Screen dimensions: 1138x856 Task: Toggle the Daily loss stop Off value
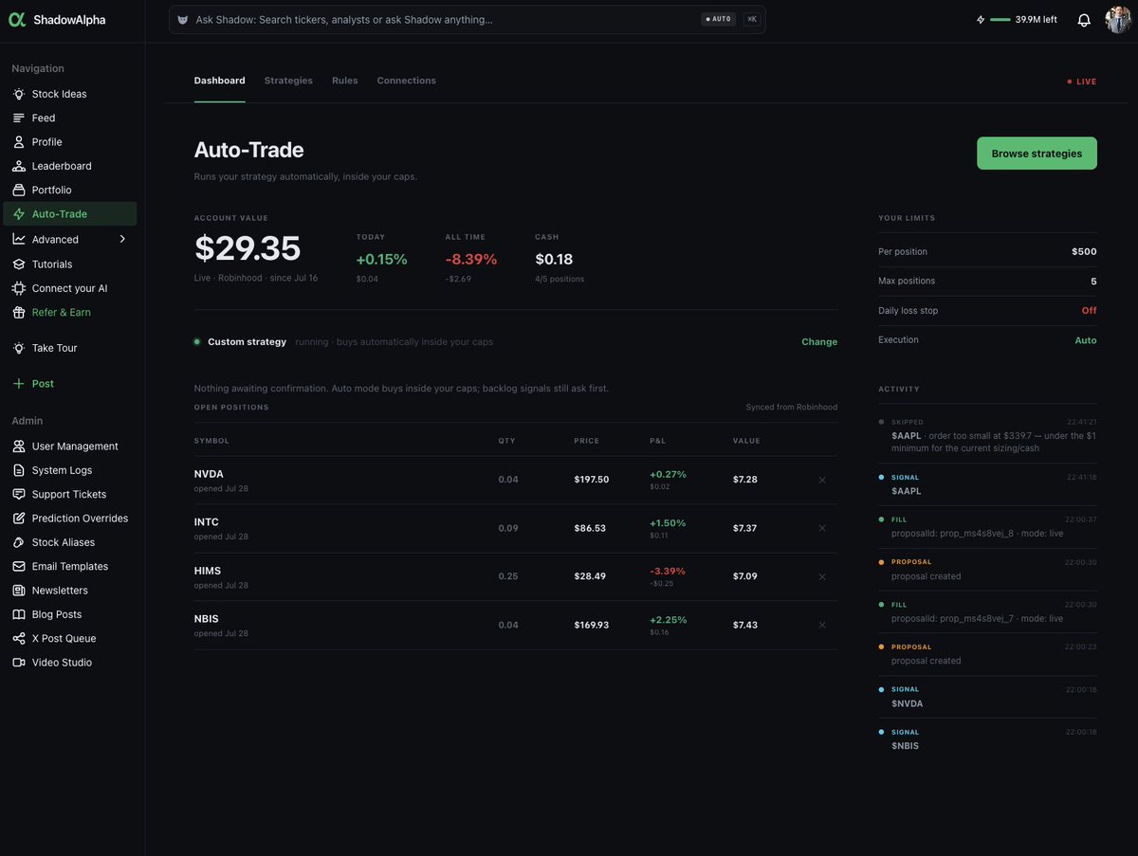point(1089,311)
